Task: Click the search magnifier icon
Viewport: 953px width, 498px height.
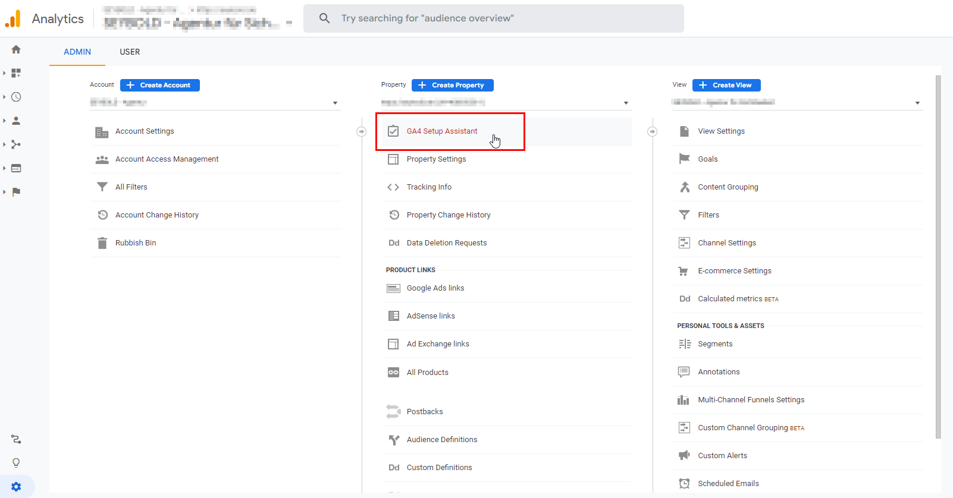Action: pyautogui.click(x=324, y=18)
